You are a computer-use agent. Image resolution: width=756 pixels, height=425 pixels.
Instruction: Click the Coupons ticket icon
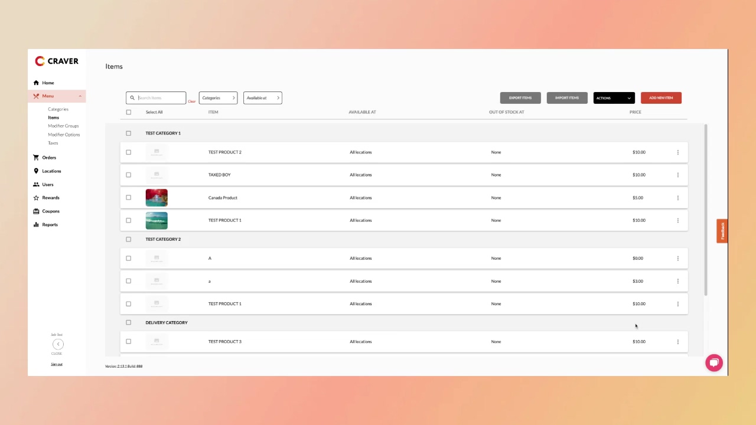36,211
